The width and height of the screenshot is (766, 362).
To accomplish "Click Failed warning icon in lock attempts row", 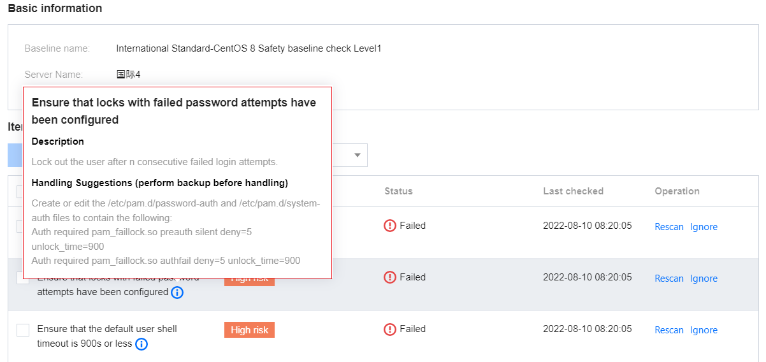I will (x=390, y=277).
